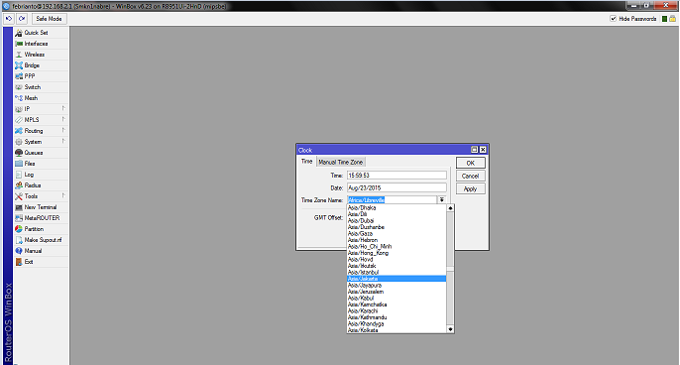
Task: Expand the IP submenu arrow
Action: click(63, 108)
